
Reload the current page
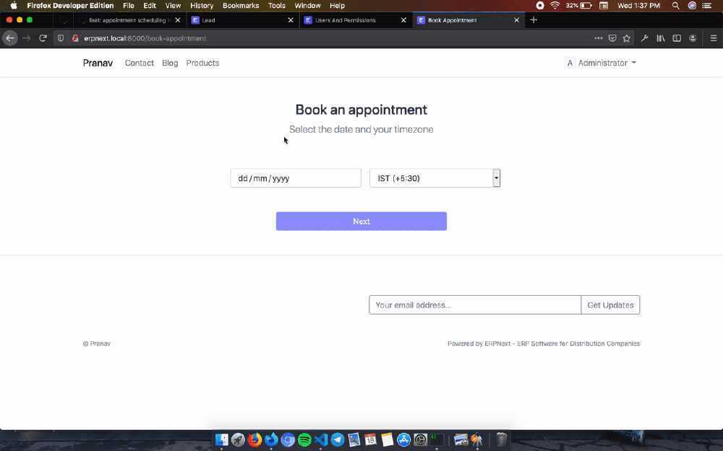(x=43, y=38)
